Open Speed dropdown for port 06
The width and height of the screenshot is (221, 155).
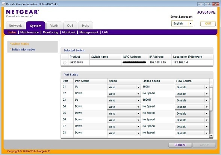pyautogui.click(x=124, y=120)
